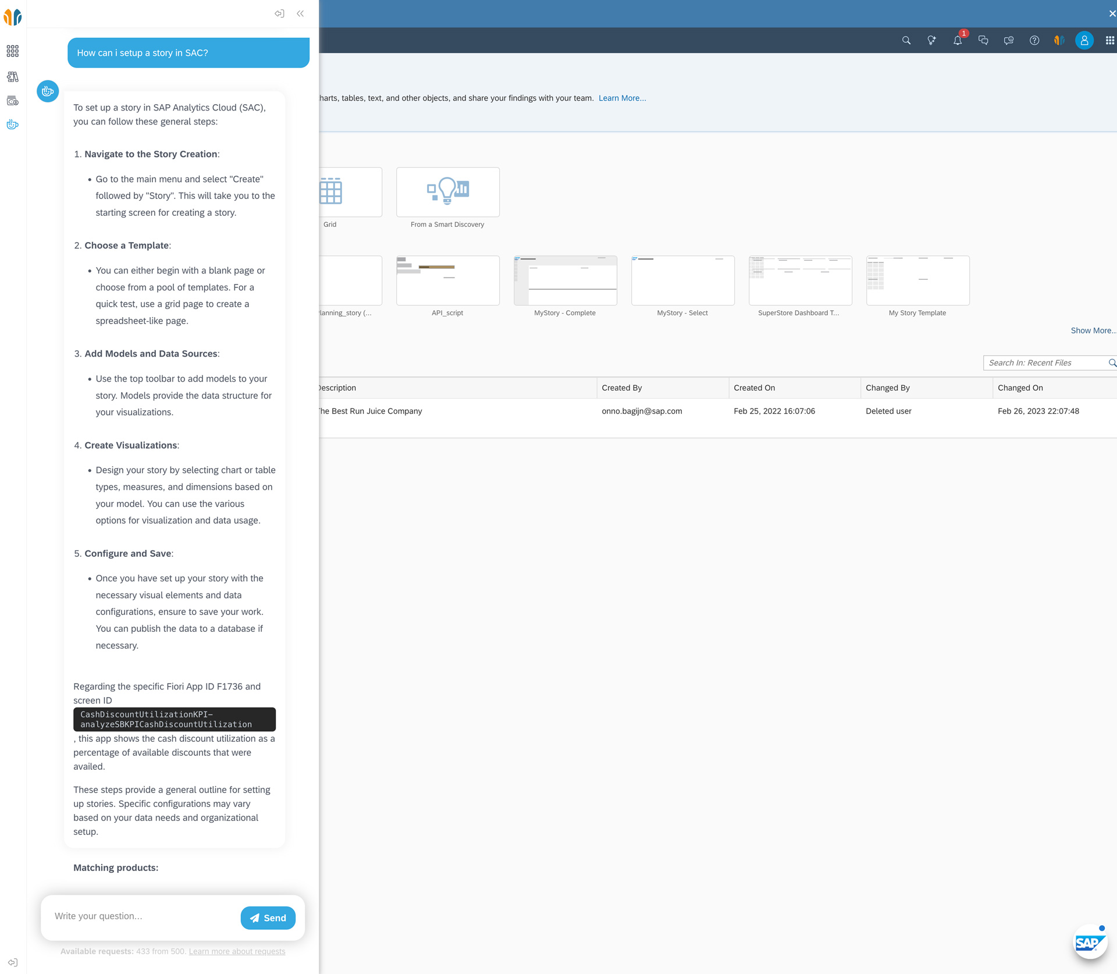Click the Changed On column header
Viewport: 1117px width, 974px height.
click(x=1020, y=388)
